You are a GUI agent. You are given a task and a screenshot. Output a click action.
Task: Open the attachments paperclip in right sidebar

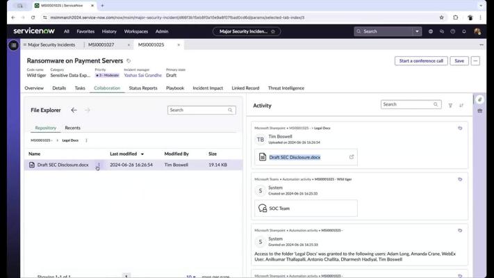(x=479, y=99)
